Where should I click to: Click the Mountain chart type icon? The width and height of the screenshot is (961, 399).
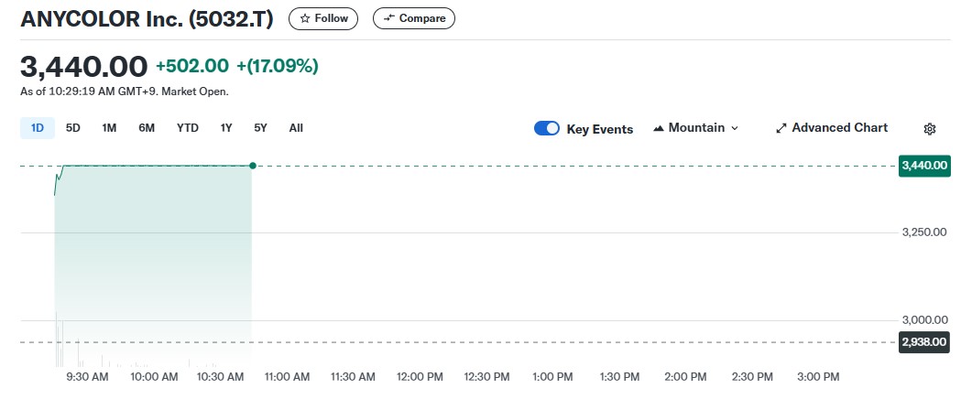click(x=659, y=128)
